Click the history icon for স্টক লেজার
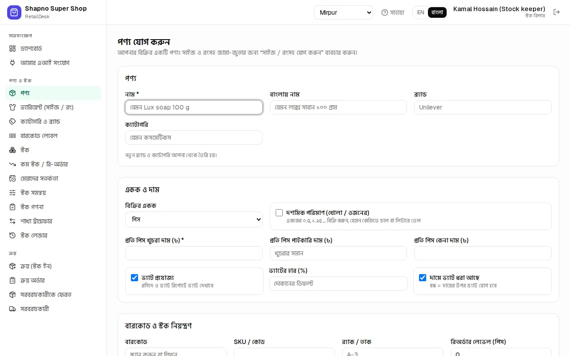This screenshot has height=356, width=570. click(x=12, y=235)
